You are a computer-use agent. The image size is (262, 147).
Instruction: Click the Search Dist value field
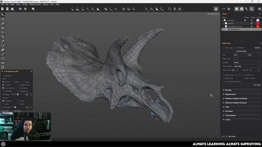coord(234,70)
